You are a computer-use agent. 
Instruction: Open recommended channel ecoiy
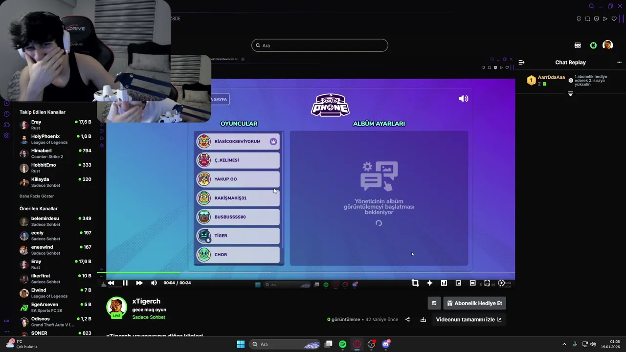(x=55, y=236)
